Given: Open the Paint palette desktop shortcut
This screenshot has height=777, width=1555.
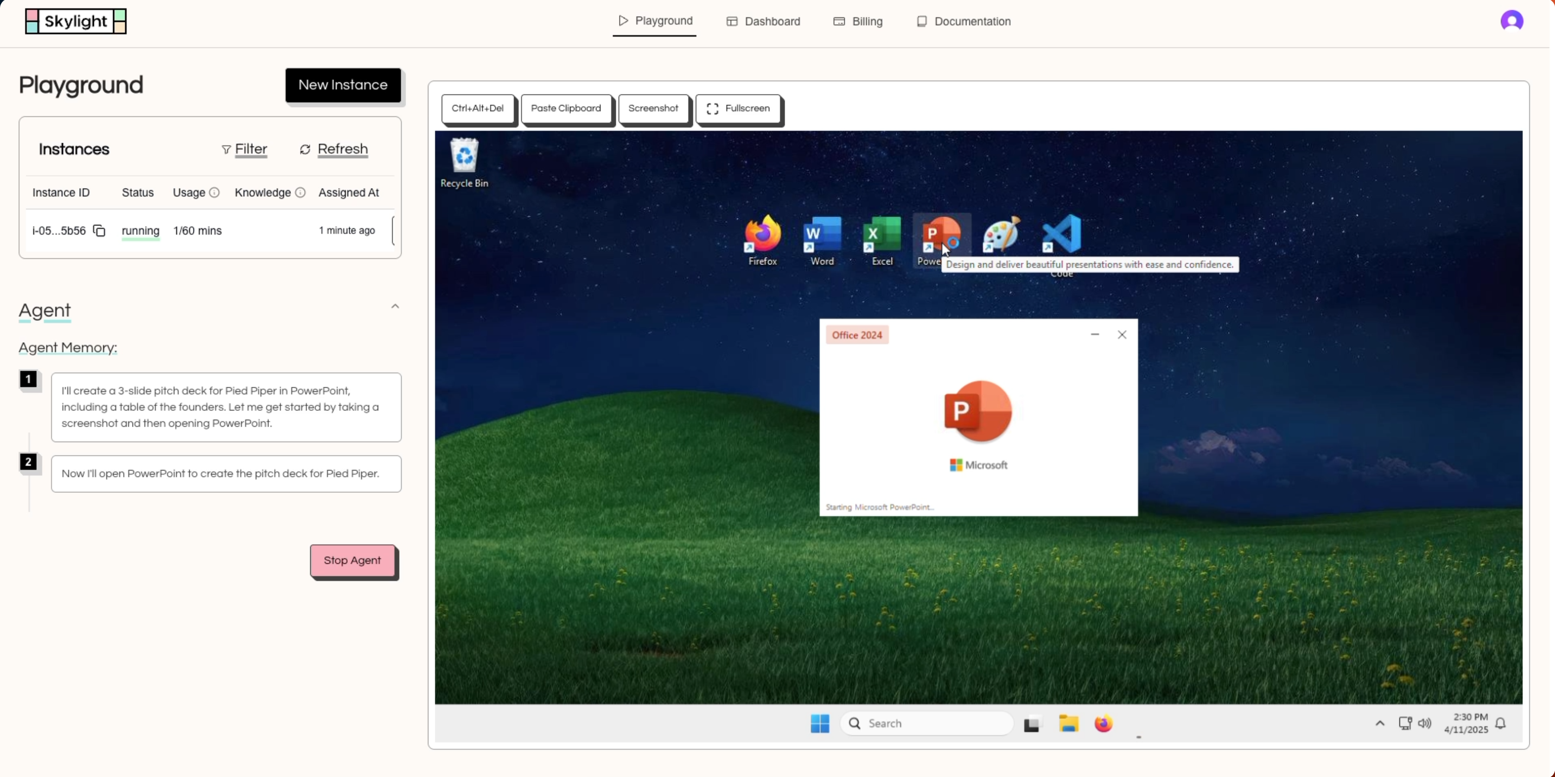Looking at the screenshot, I should pos(1001,235).
